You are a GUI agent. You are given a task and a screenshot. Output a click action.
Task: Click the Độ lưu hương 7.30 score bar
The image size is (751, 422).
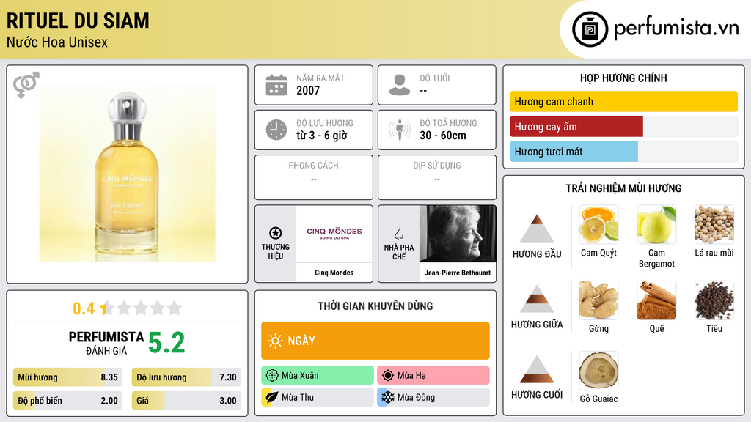pos(186,377)
